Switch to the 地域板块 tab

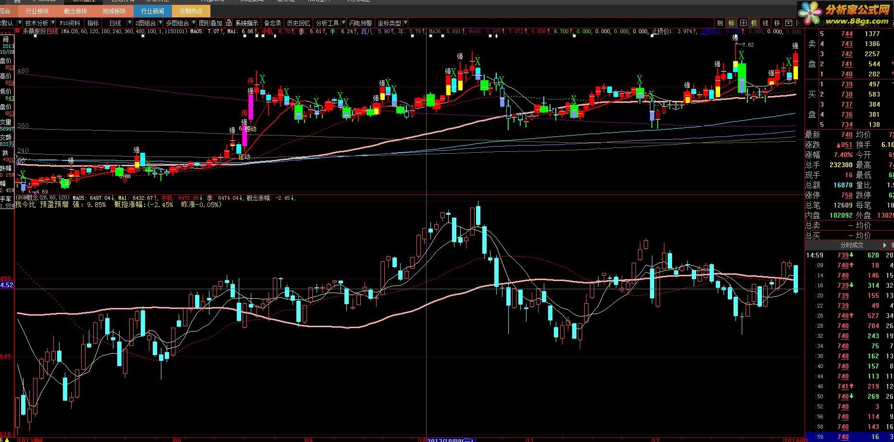[114, 11]
